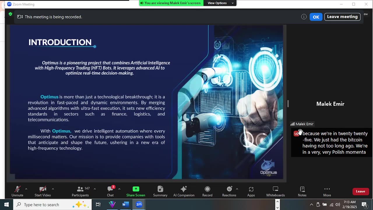Open View Options dropdown
The height and width of the screenshot is (210, 373).
click(221, 3)
